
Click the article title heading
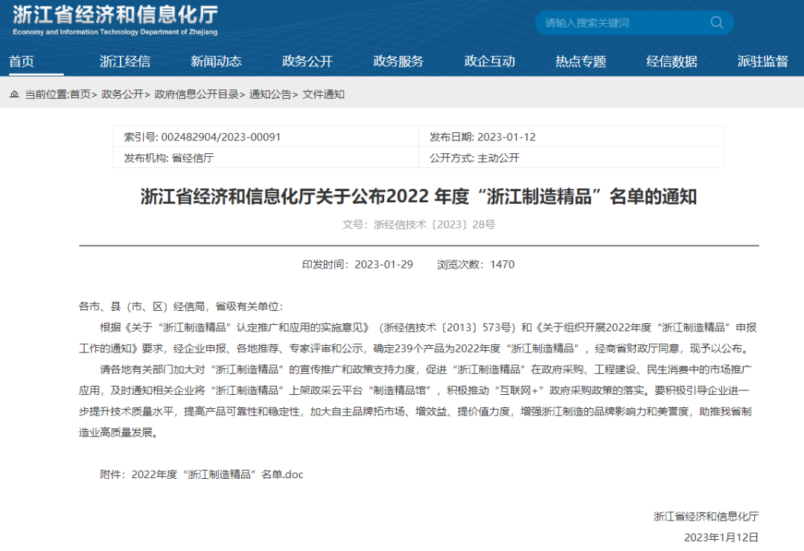418,197
